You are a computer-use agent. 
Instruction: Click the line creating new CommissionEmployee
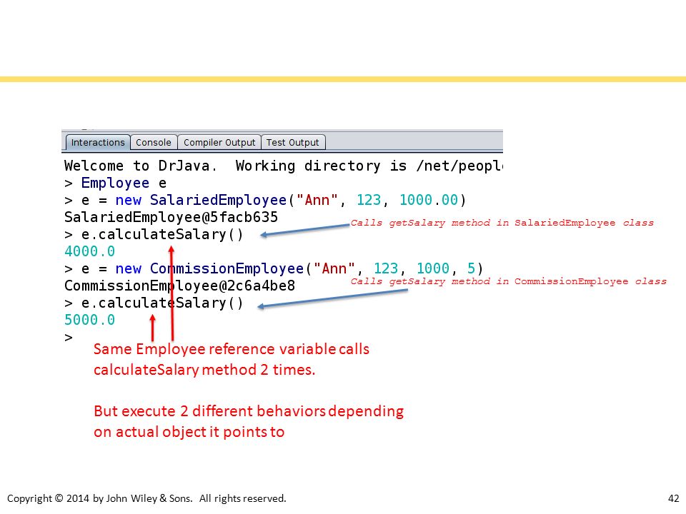click(274, 268)
